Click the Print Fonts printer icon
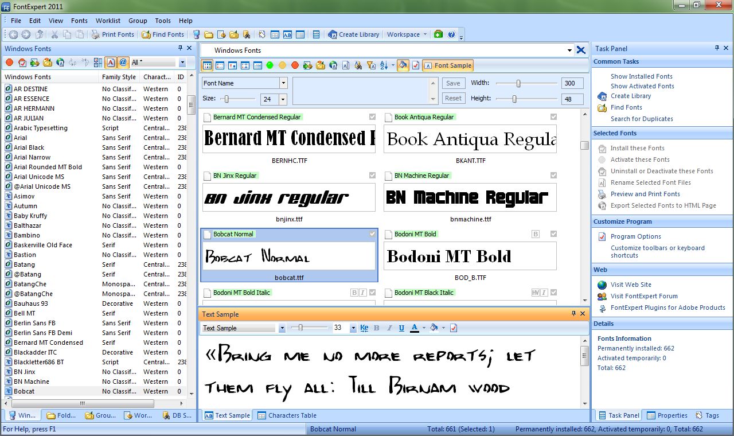Image resolution: width=734 pixels, height=436 pixels. point(96,34)
